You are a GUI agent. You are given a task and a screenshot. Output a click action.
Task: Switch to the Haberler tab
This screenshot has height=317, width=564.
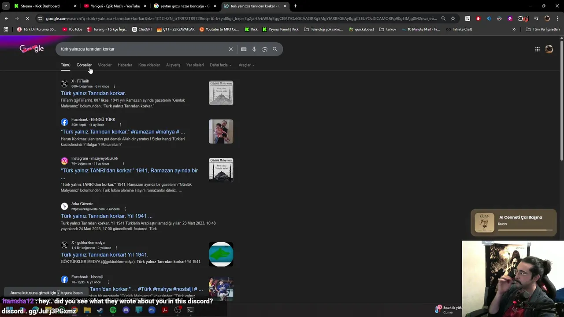(125, 65)
